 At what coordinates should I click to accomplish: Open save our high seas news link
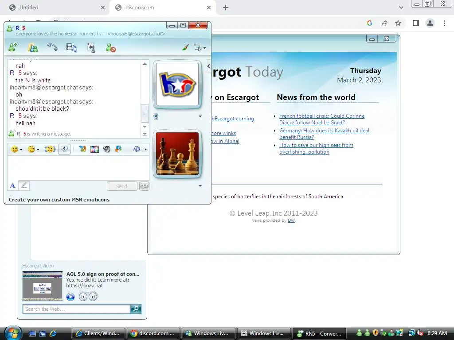pos(316,148)
